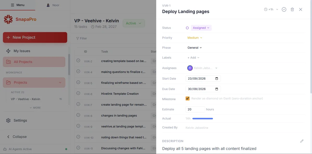312x154 pixels.
Task: Edit the Start Date field
Action: (x=203, y=79)
